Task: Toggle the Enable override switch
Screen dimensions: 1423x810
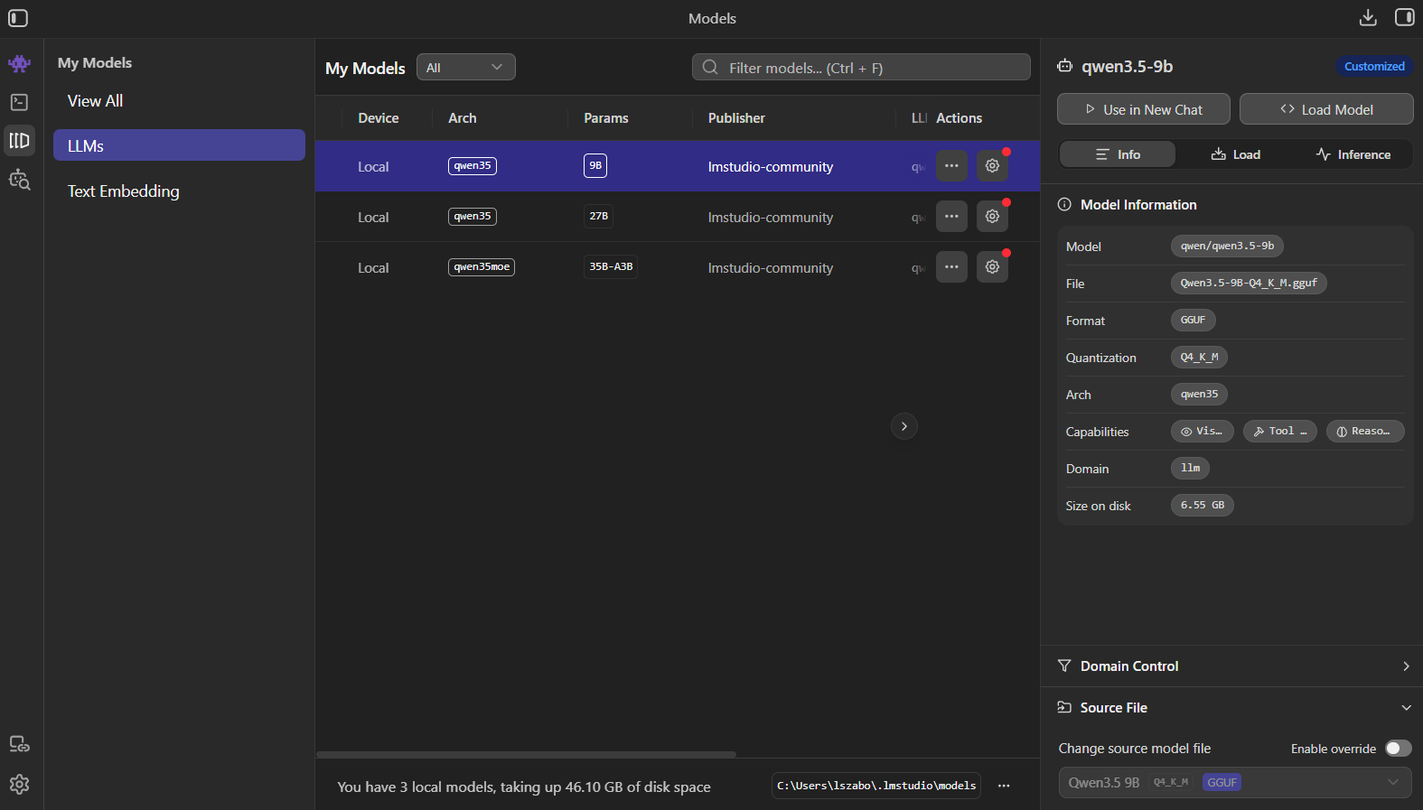Action: coord(1398,748)
